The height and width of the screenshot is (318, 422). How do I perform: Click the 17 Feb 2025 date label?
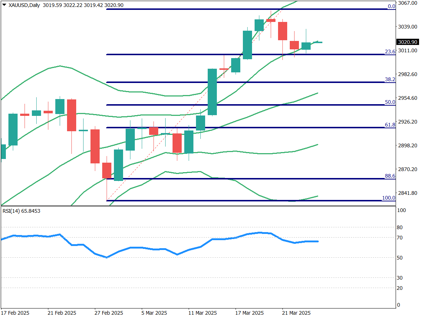click(15, 313)
